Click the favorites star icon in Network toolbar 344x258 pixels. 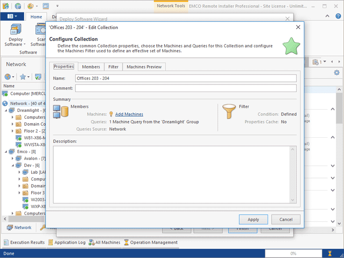[23, 77]
